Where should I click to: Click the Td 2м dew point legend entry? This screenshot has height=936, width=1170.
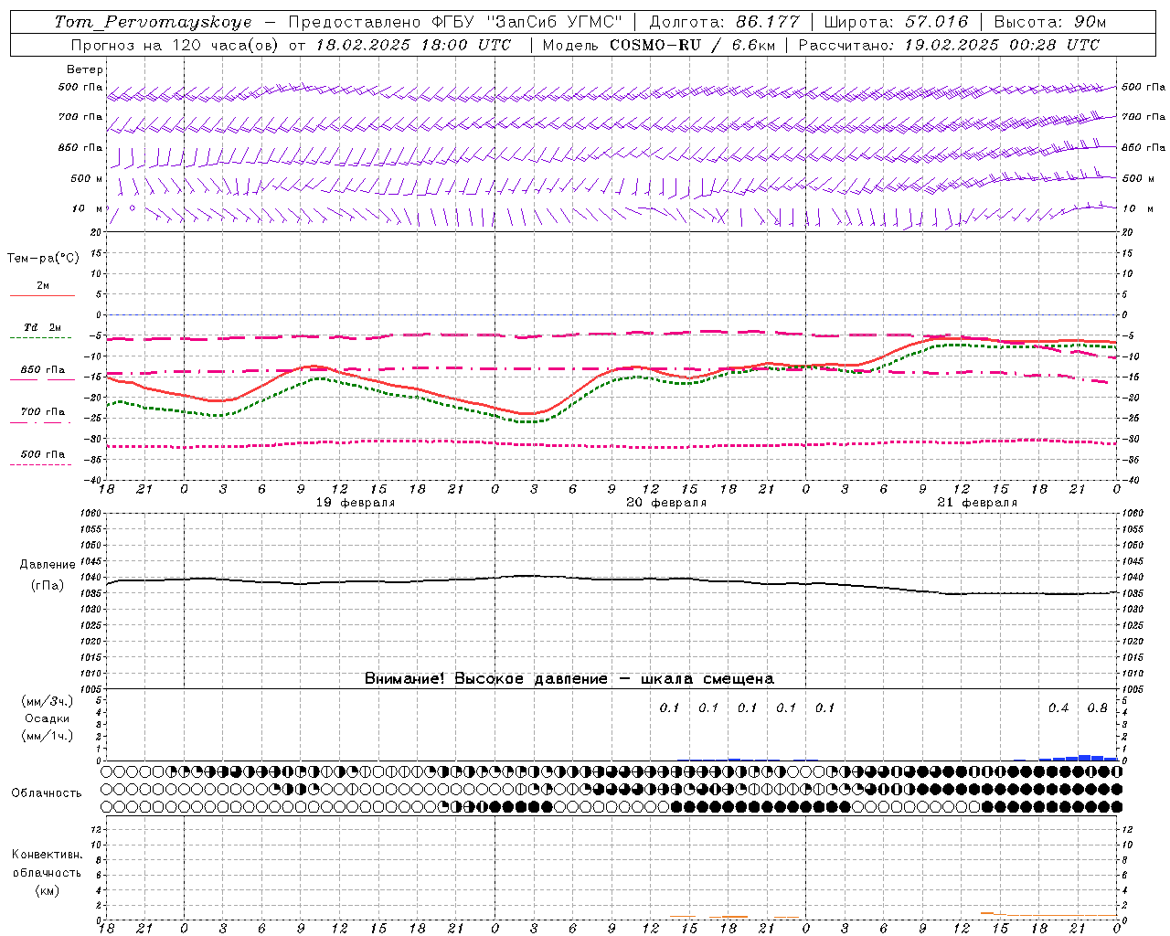click(42, 327)
